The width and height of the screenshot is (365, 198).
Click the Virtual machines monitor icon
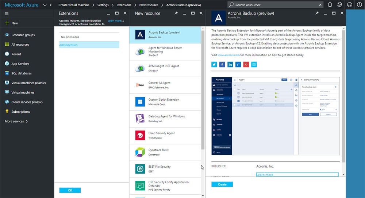click(7, 92)
